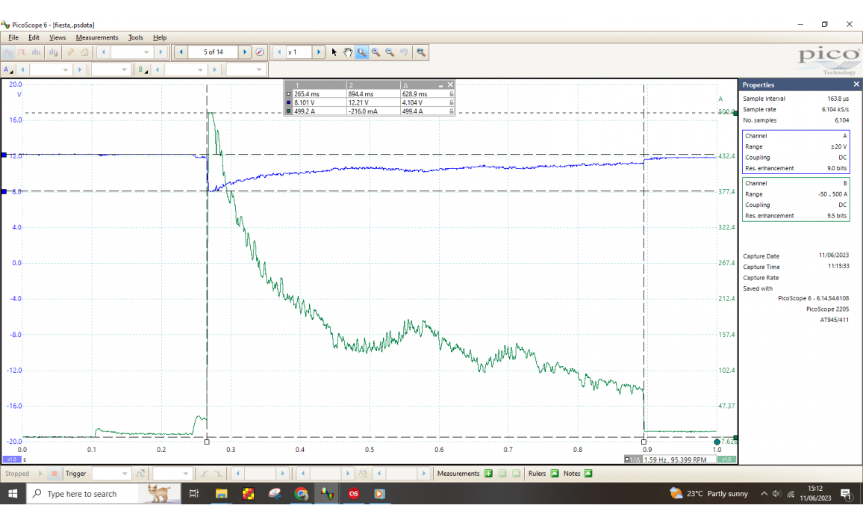Open the buffer navigator compass icon
The width and height of the screenshot is (863, 523).
pos(260,52)
